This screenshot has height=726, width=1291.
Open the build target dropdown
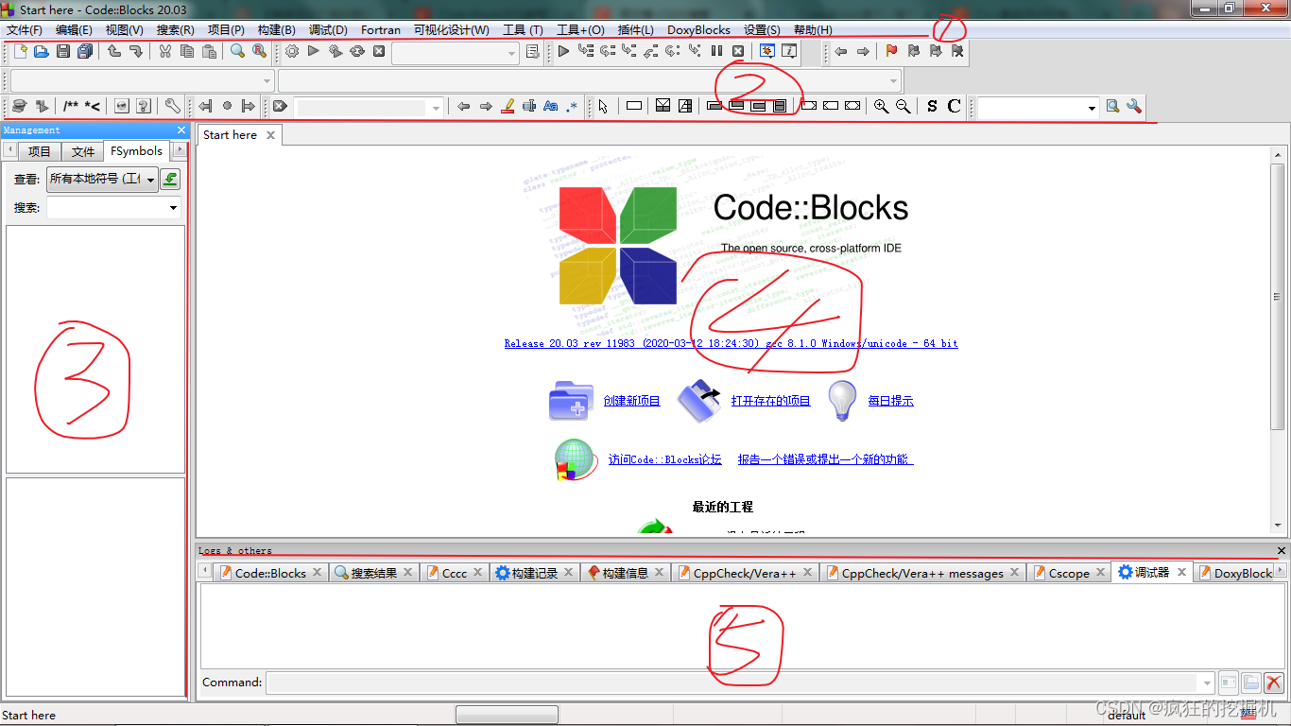[456, 52]
